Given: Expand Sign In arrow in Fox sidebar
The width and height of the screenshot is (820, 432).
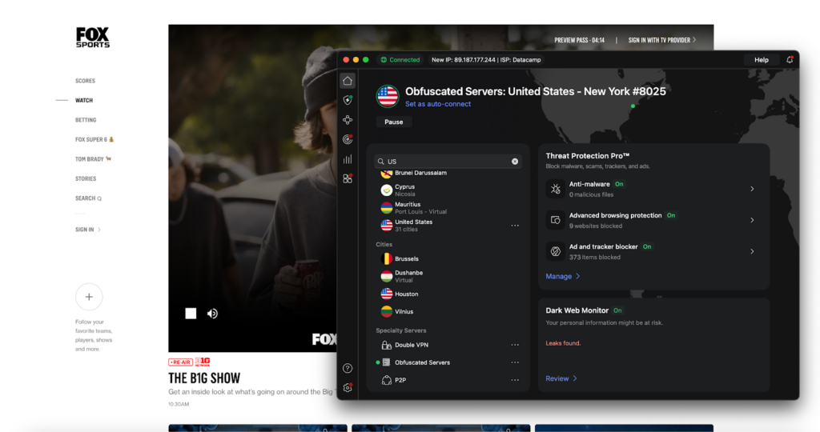Looking at the screenshot, I should pos(99,230).
